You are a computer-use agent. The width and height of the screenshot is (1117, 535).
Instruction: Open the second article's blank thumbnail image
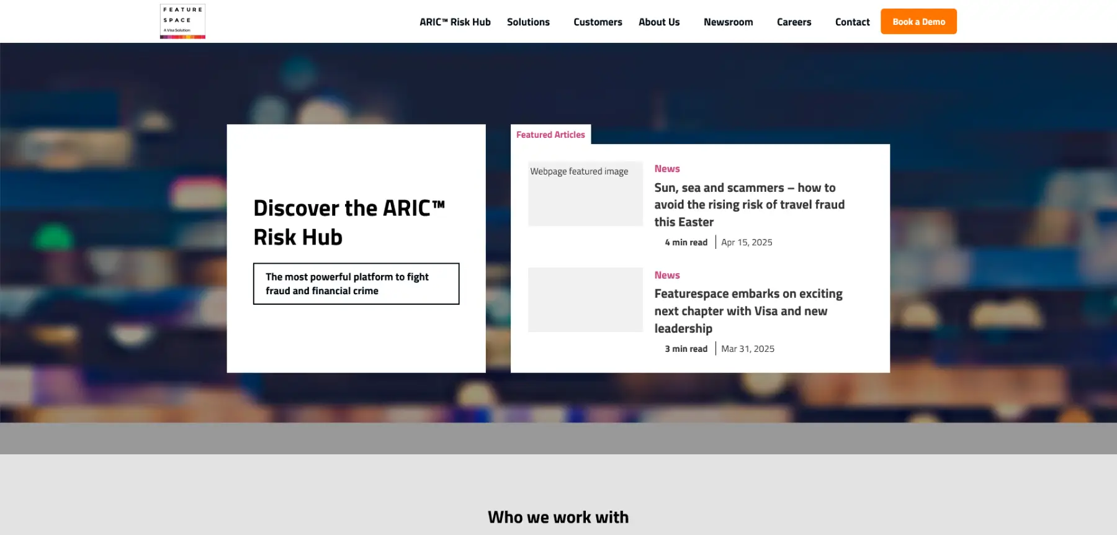coord(585,300)
